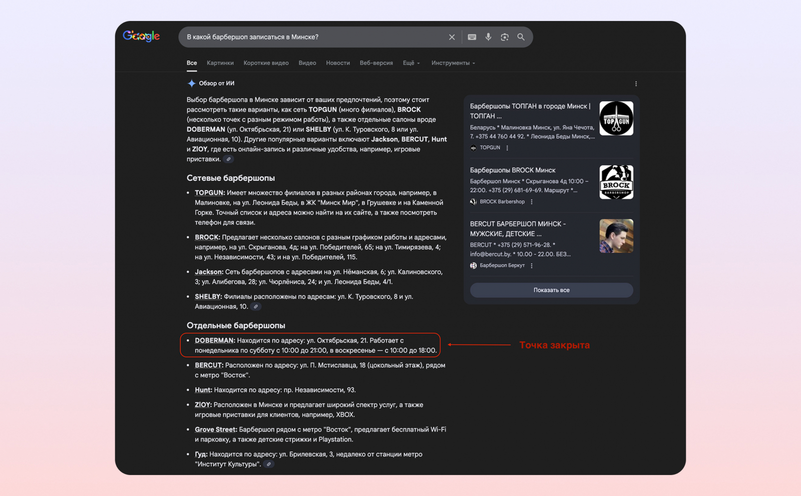Image resolution: width=801 pixels, height=496 pixels.
Task: Click the Hunt link in standalone list
Action: click(x=203, y=390)
